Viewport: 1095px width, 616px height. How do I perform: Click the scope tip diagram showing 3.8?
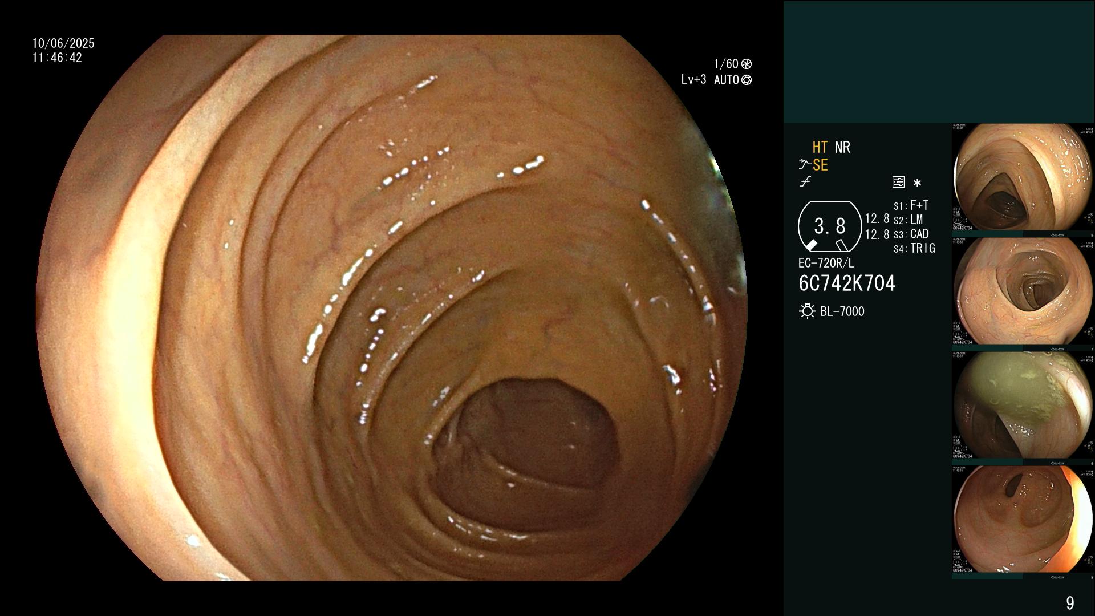tap(830, 226)
